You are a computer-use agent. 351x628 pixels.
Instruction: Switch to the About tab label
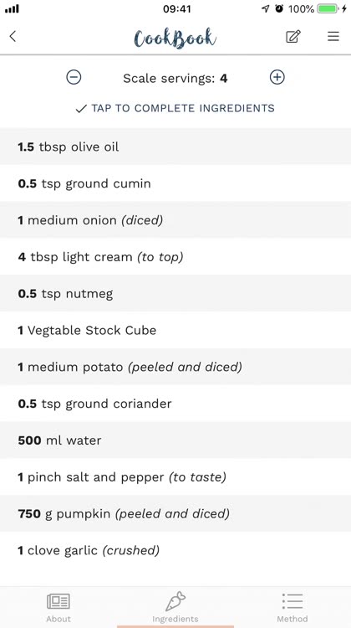(58, 619)
